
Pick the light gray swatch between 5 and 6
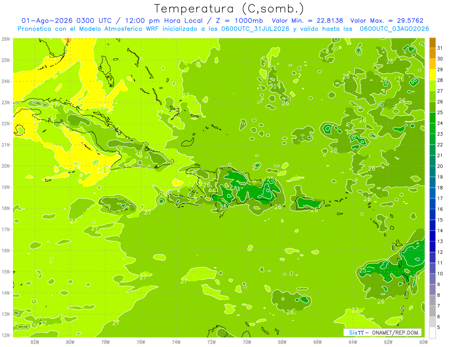click(x=432, y=322)
